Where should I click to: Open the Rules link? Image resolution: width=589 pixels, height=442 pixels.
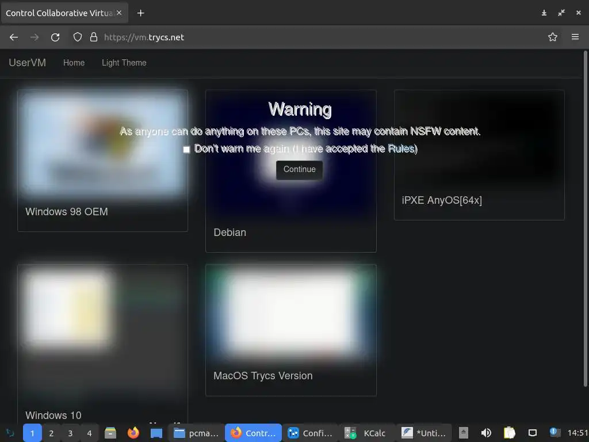click(400, 148)
